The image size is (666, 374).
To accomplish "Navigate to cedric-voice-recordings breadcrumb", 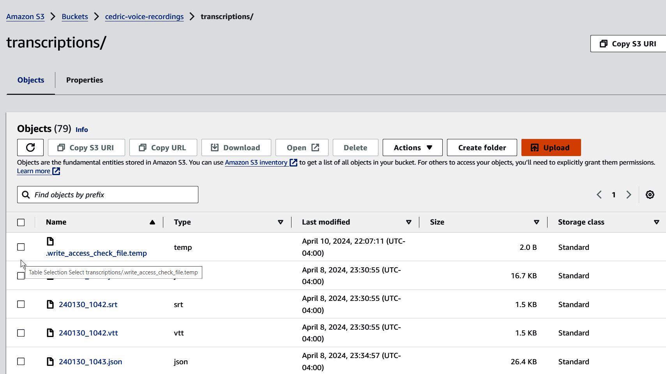I will click(x=144, y=16).
